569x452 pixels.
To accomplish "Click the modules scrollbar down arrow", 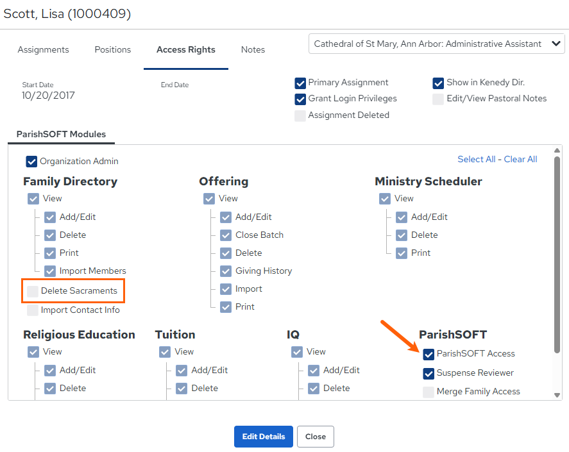I will (557, 396).
